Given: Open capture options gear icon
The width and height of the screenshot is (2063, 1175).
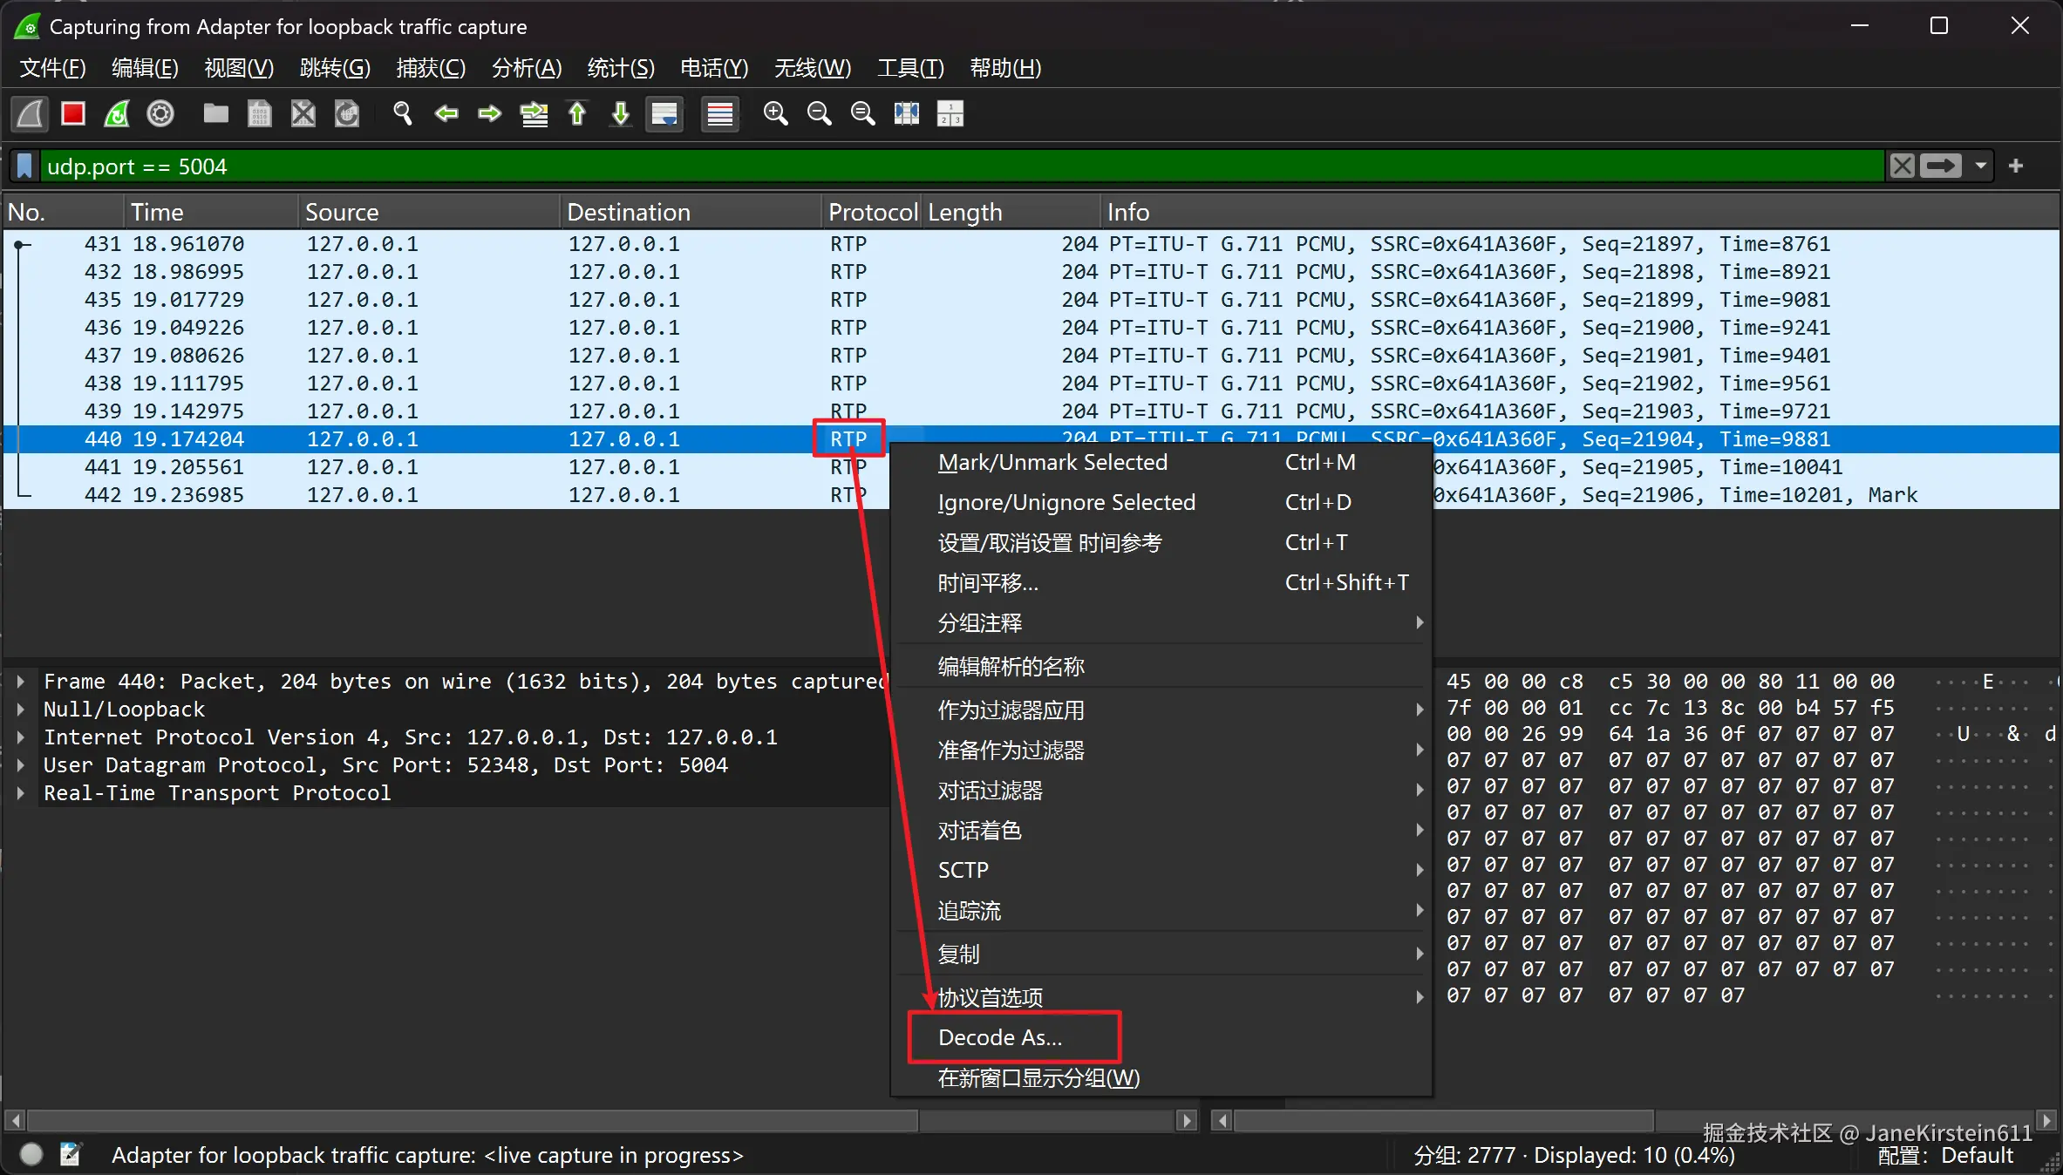Looking at the screenshot, I should pyautogui.click(x=160, y=113).
